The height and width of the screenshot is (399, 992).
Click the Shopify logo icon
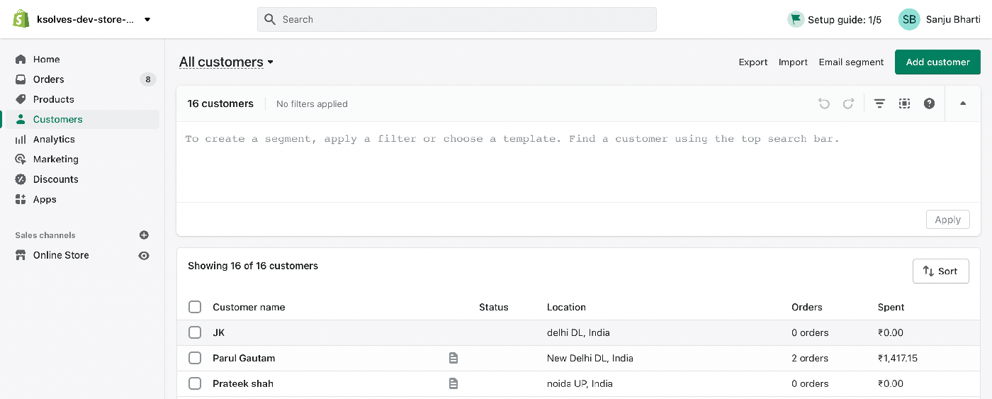pyautogui.click(x=21, y=19)
